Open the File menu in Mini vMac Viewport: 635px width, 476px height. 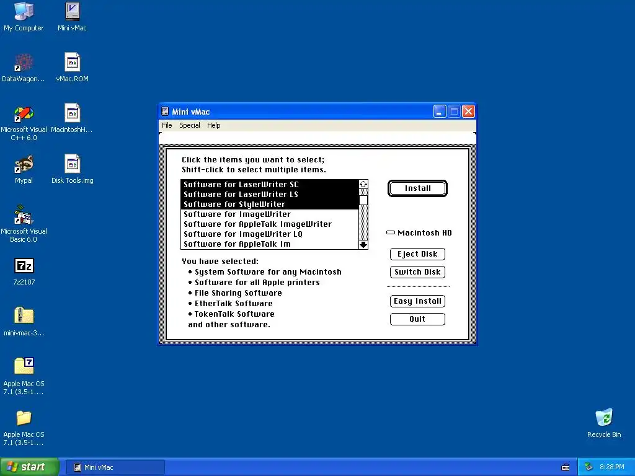pos(167,125)
